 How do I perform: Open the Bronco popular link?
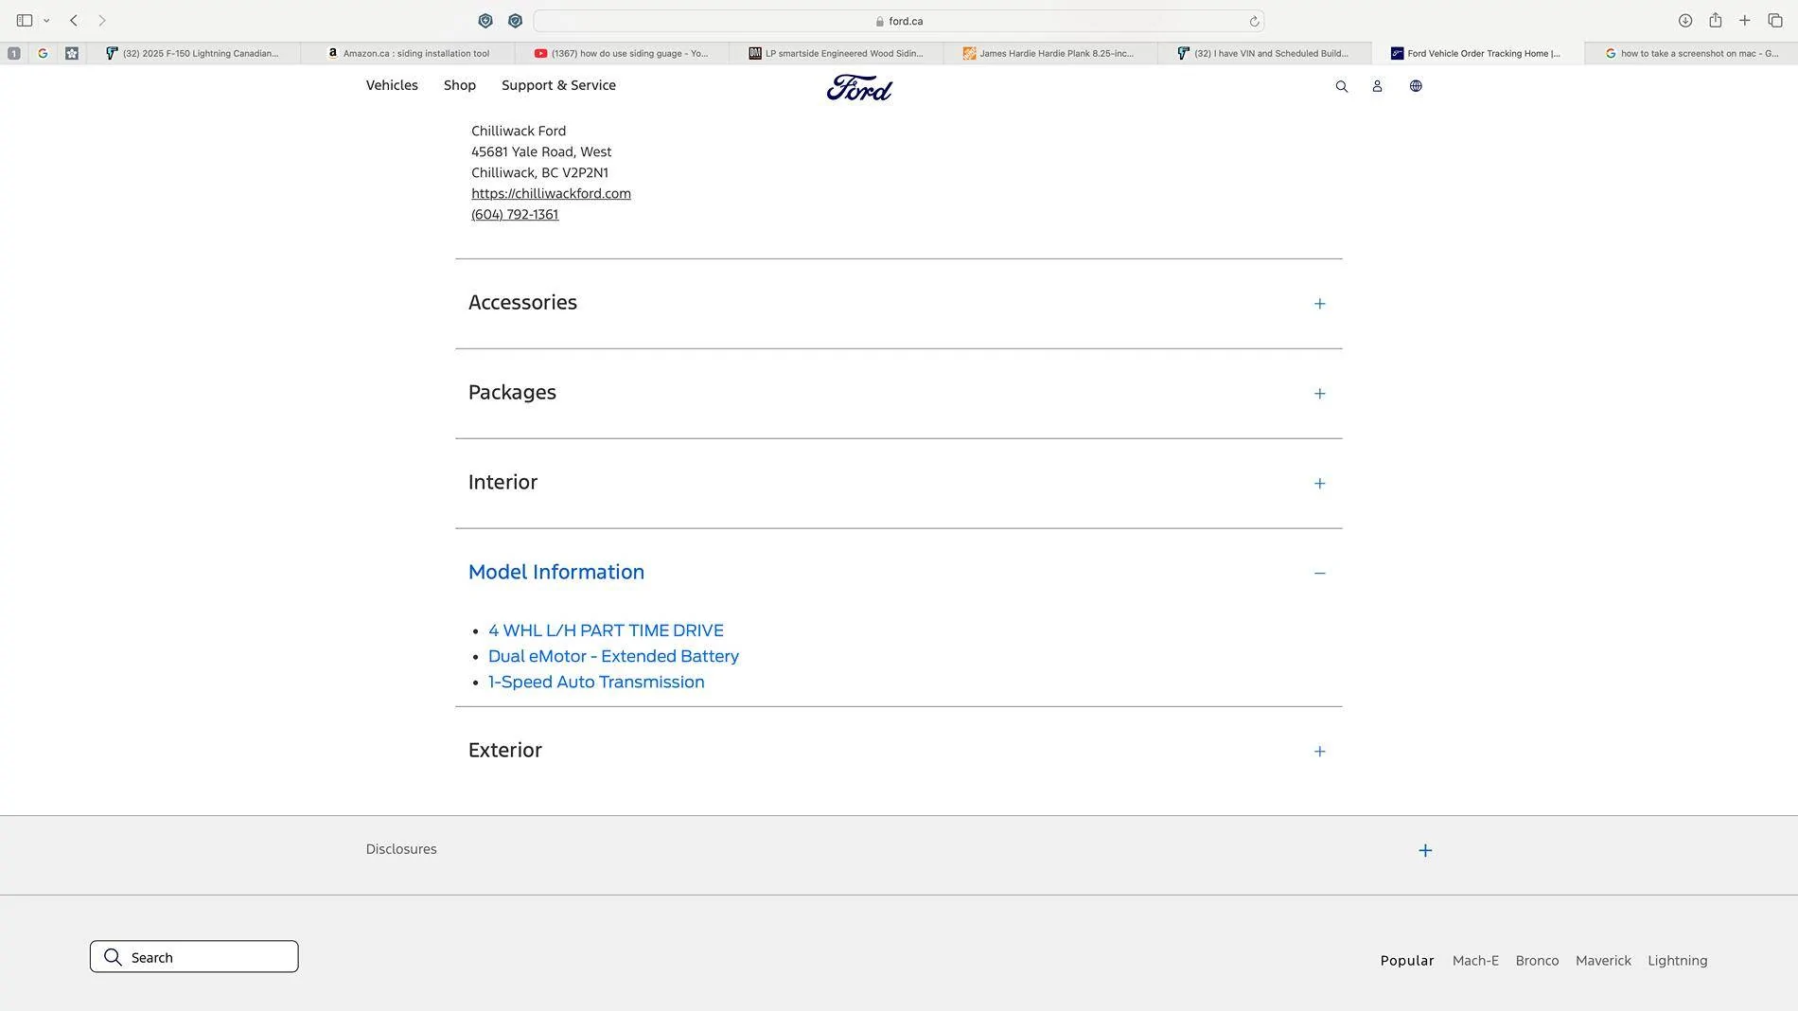coord(1537,961)
